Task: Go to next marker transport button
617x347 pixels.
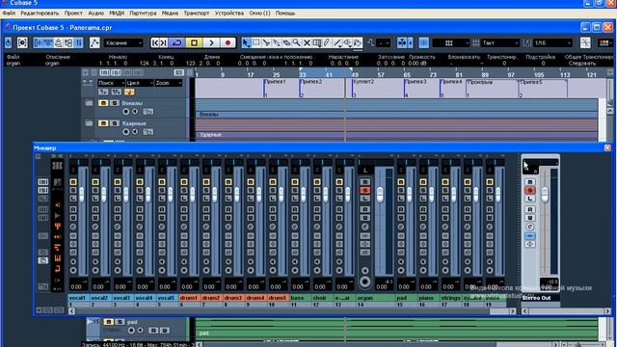Action: (x=164, y=42)
